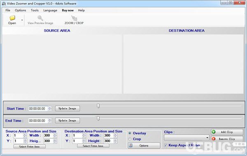
Task: Click the Destination Area Width field
Action: pos(109,135)
